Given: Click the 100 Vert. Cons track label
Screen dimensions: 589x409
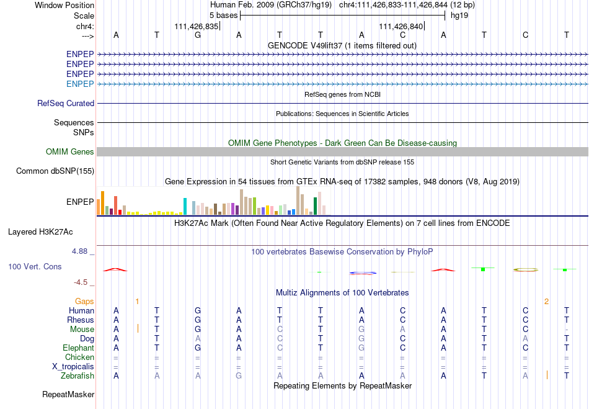Looking at the screenshot, I should (x=35, y=266).
